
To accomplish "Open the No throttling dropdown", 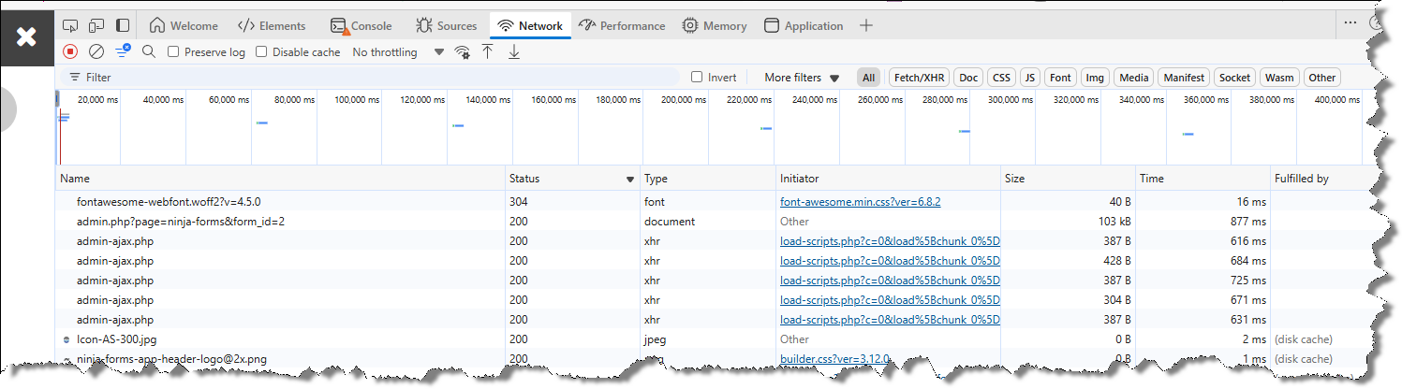I will coord(397,52).
